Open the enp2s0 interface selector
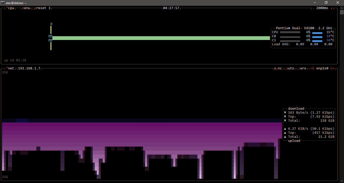344x183 pixels. click(x=323, y=68)
